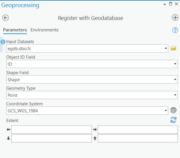The height and width of the screenshot is (158, 180).
Task: Open the add-to-model plus icon
Action: pyautogui.click(x=175, y=18)
